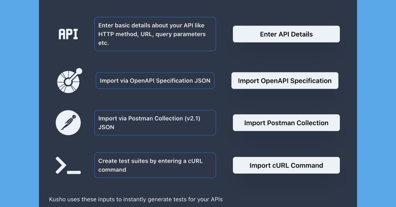Select the Postman Collection JSON description box

click(x=155, y=123)
